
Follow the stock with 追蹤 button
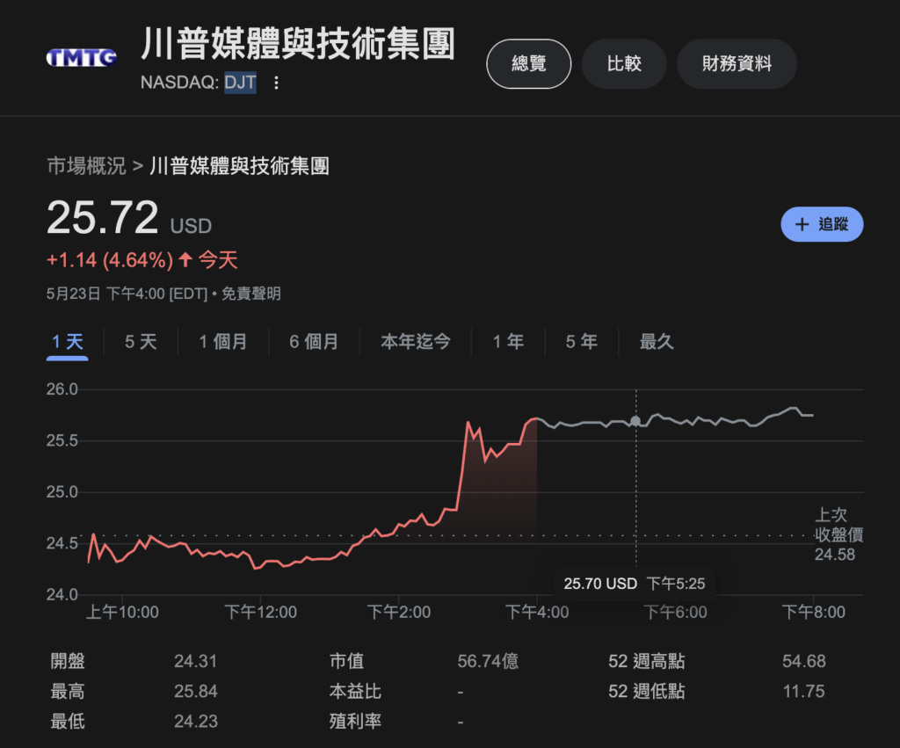(x=822, y=224)
